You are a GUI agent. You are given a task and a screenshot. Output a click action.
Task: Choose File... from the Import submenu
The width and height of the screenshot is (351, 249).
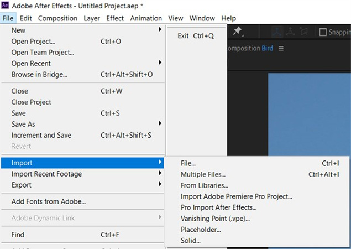point(188,163)
